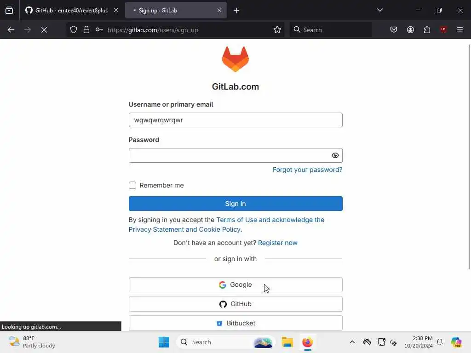Open the Windows Start menu
The image size is (471, 353).
(164, 342)
